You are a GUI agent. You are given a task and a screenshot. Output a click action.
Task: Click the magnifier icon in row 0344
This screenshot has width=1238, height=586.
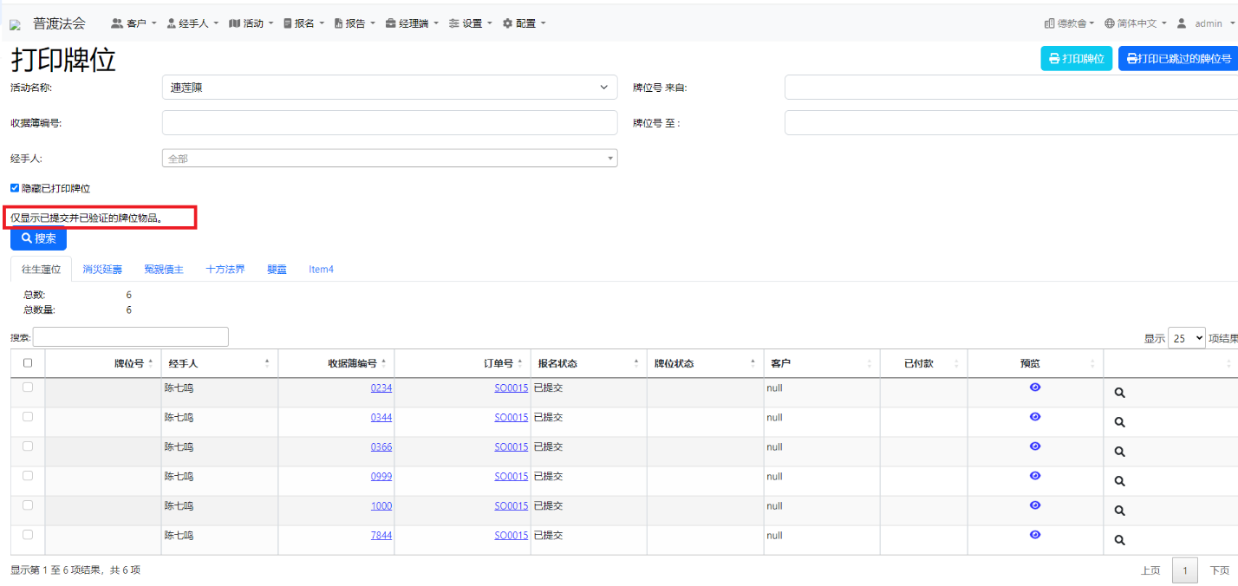1119,422
